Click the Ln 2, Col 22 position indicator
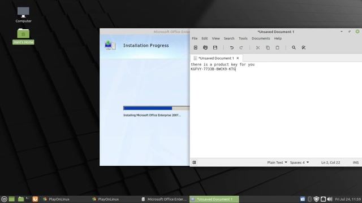Viewport: 362px width, 203px height. coord(330,162)
